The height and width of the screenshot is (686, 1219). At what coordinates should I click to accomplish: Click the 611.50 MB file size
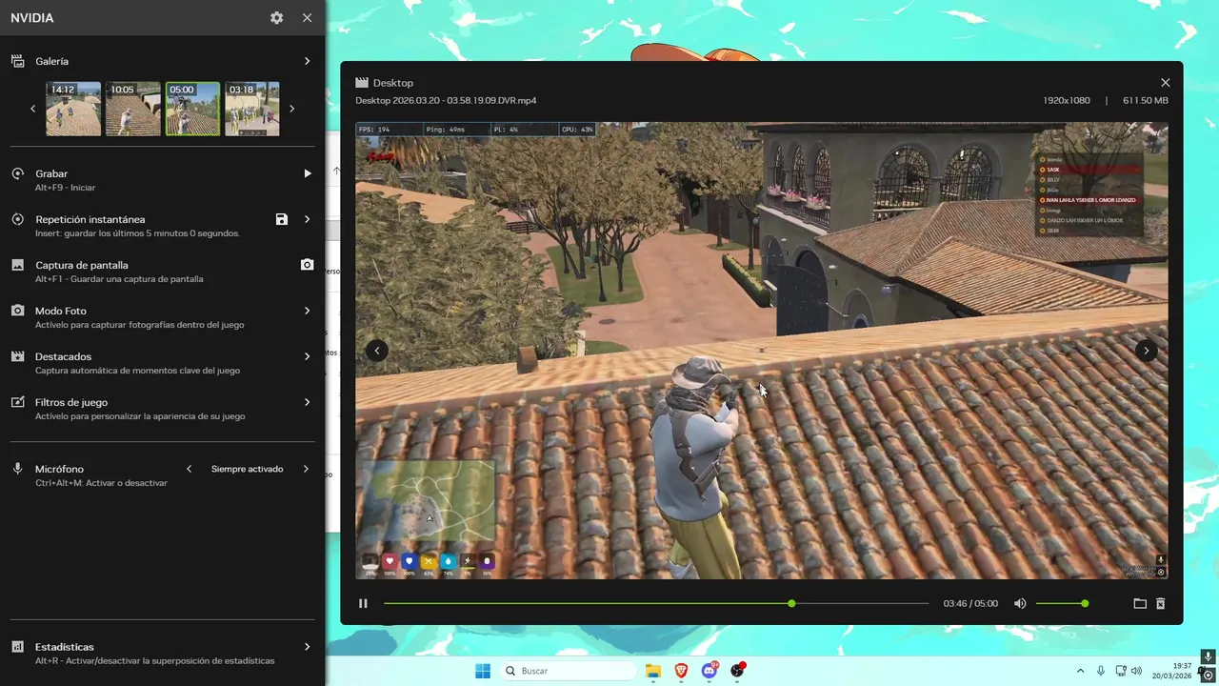tap(1146, 100)
